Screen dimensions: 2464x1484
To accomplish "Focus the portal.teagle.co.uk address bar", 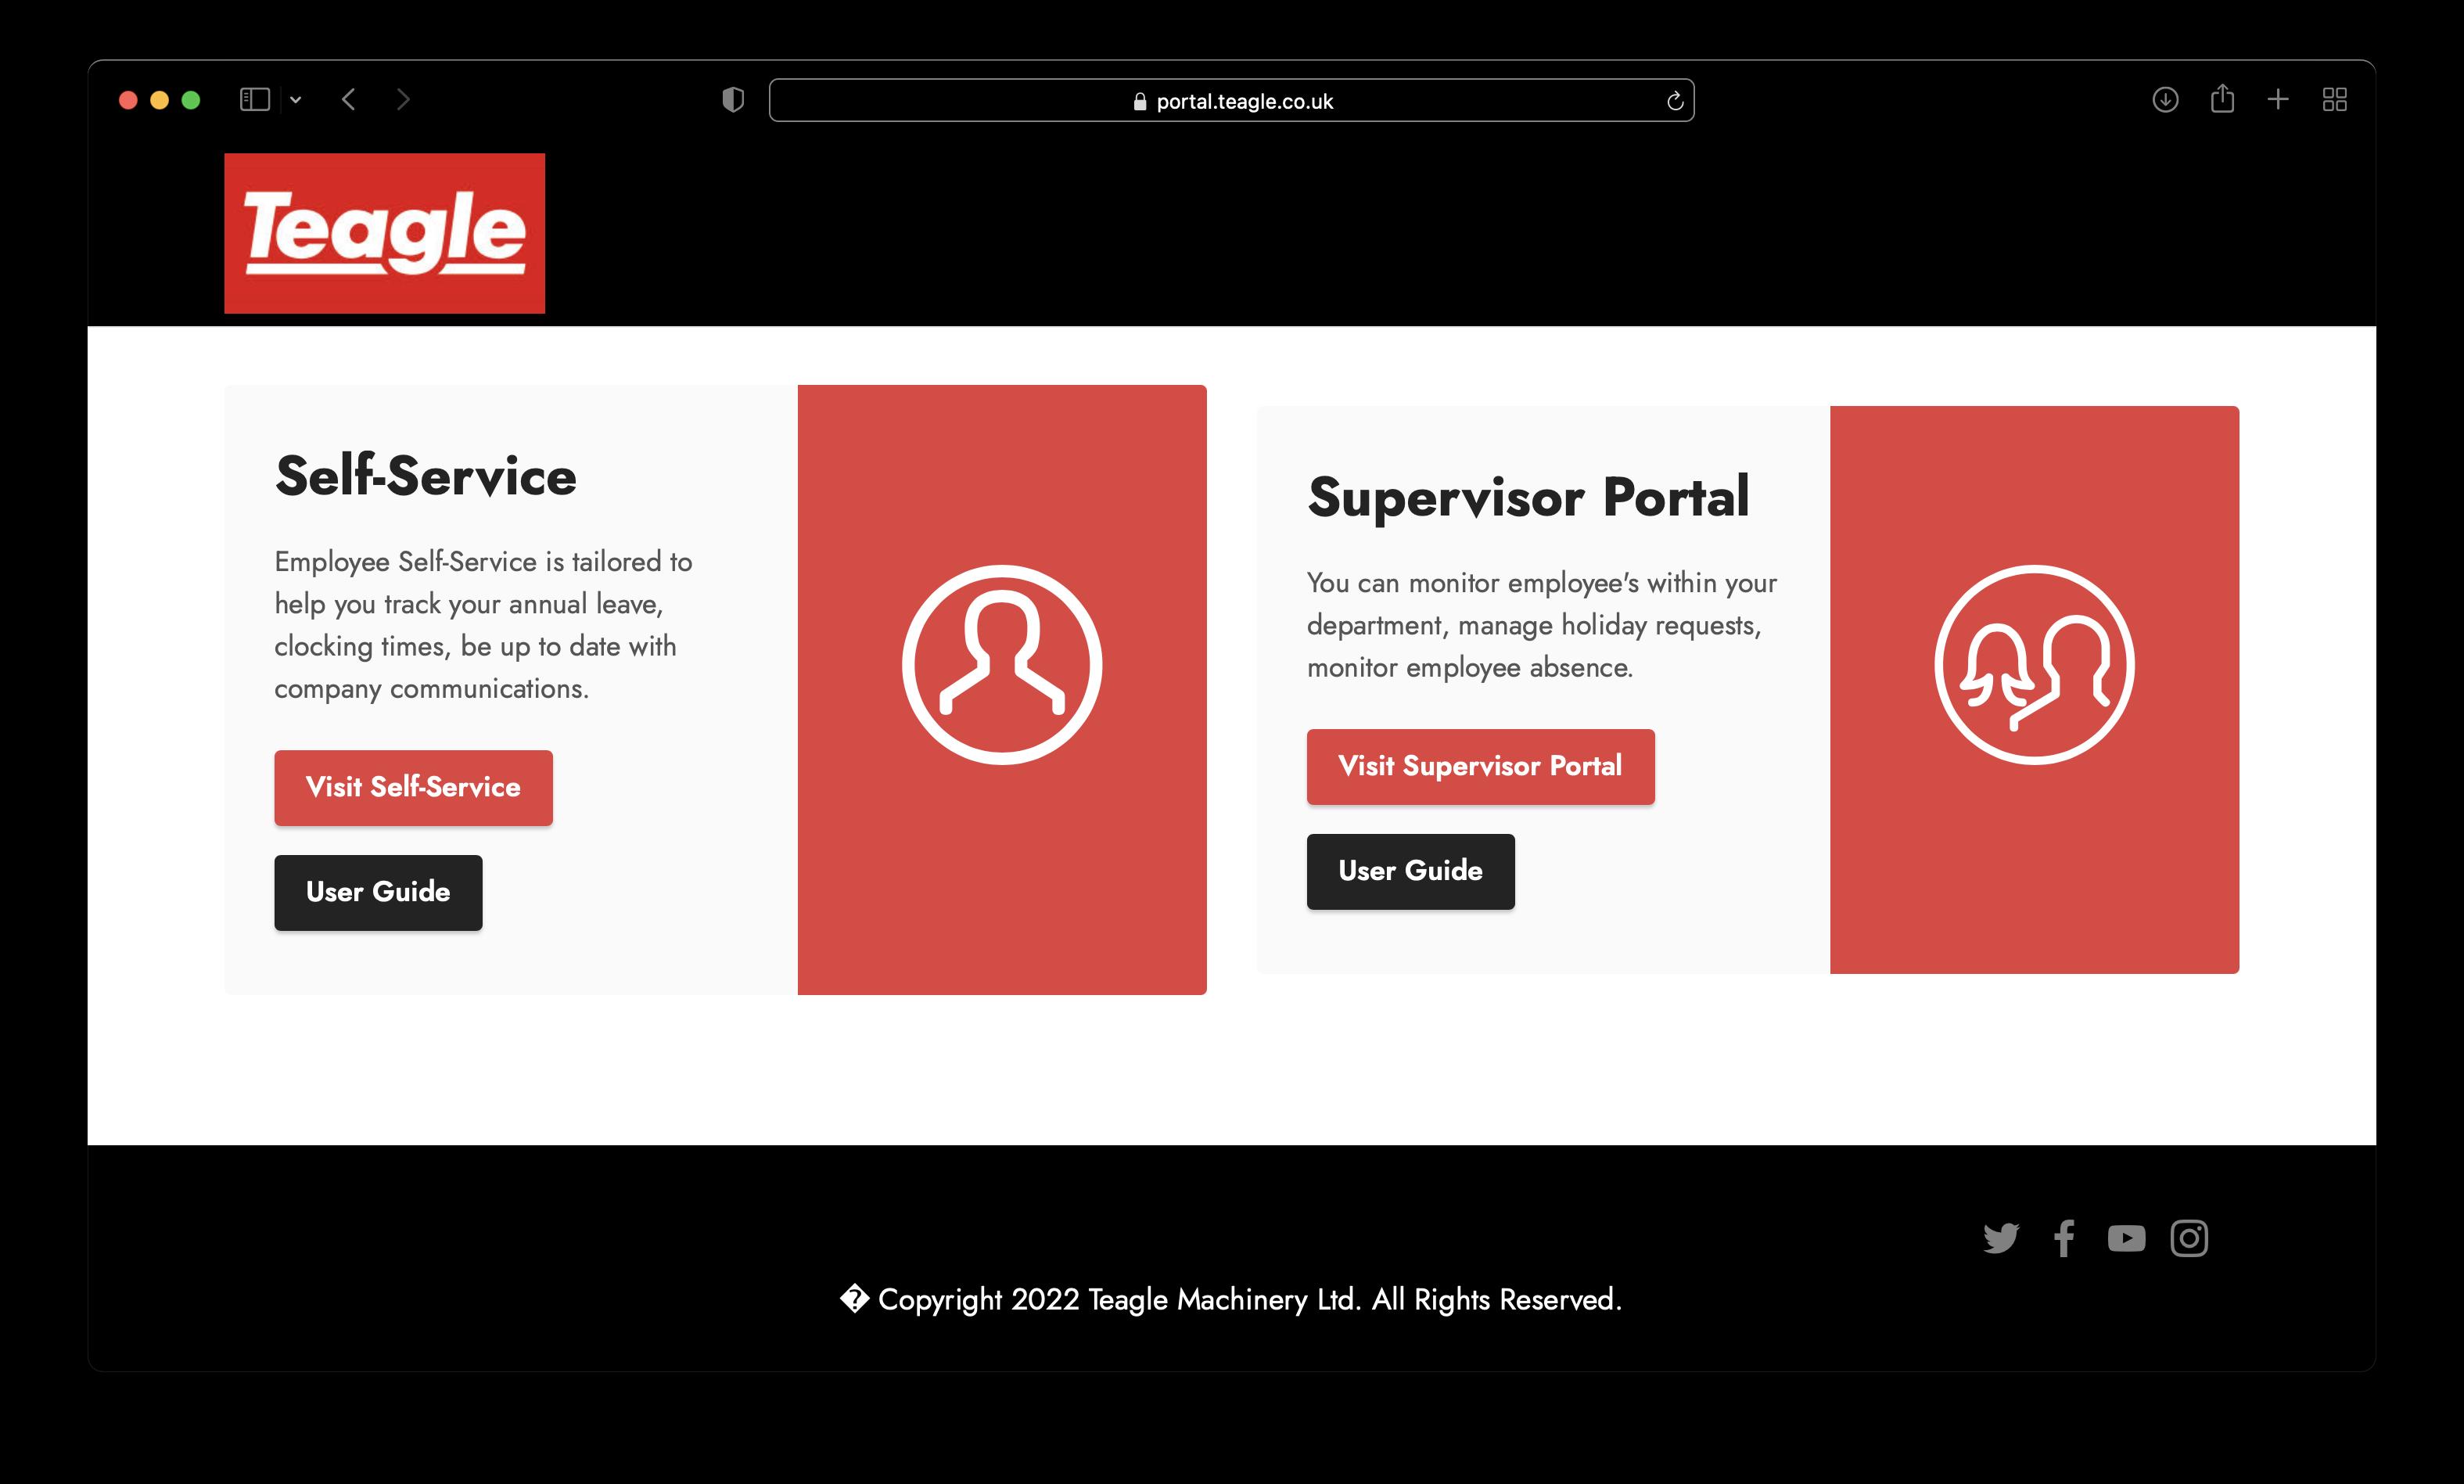I will click(1230, 101).
